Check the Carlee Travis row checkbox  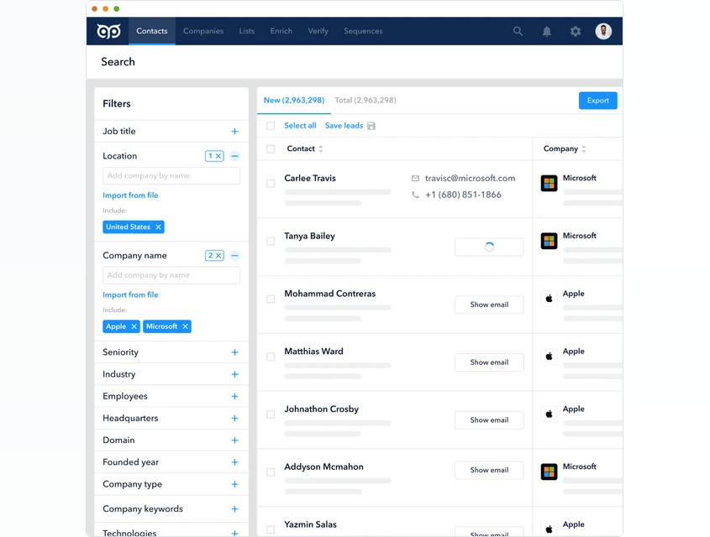tap(271, 184)
